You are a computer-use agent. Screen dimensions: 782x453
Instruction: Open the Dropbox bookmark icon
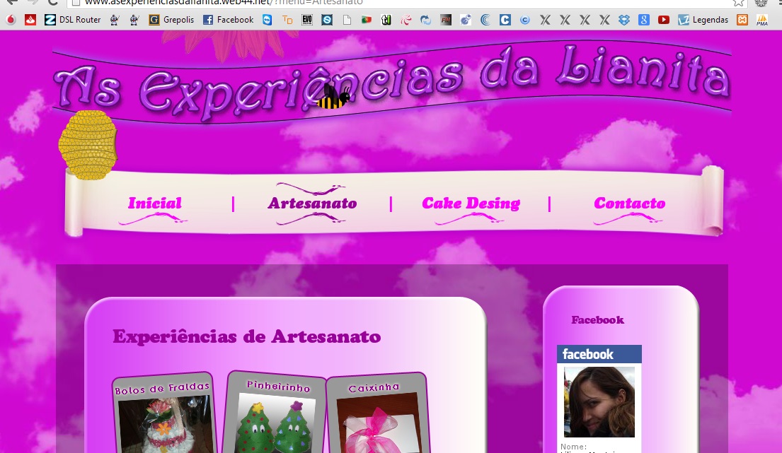coord(624,20)
